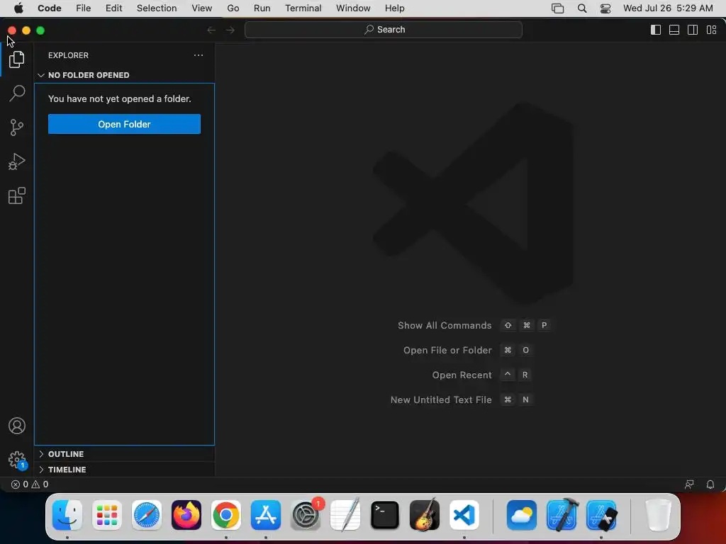
Task: Click the Open Recent shortcut hint
Action: [481, 375]
